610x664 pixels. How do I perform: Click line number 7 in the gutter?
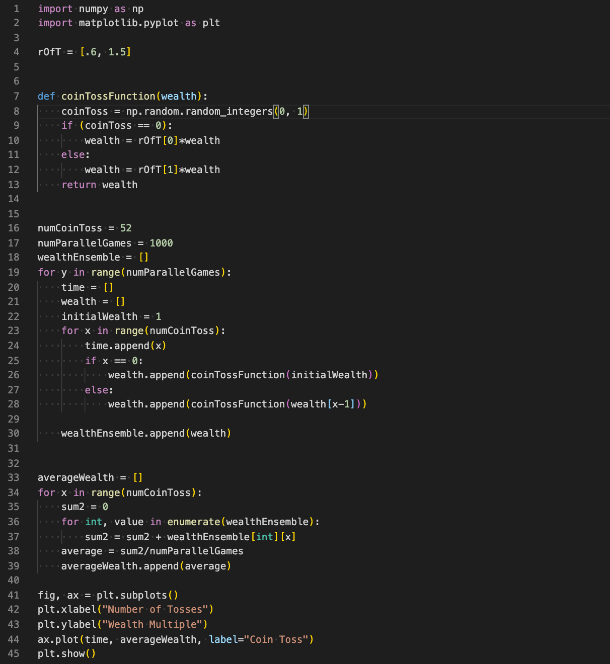16,96
